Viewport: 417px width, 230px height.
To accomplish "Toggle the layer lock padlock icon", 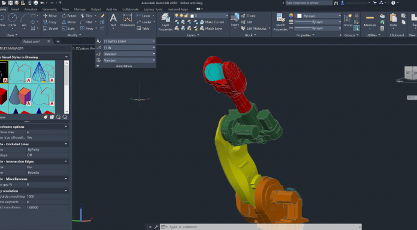I will point(186,16).
